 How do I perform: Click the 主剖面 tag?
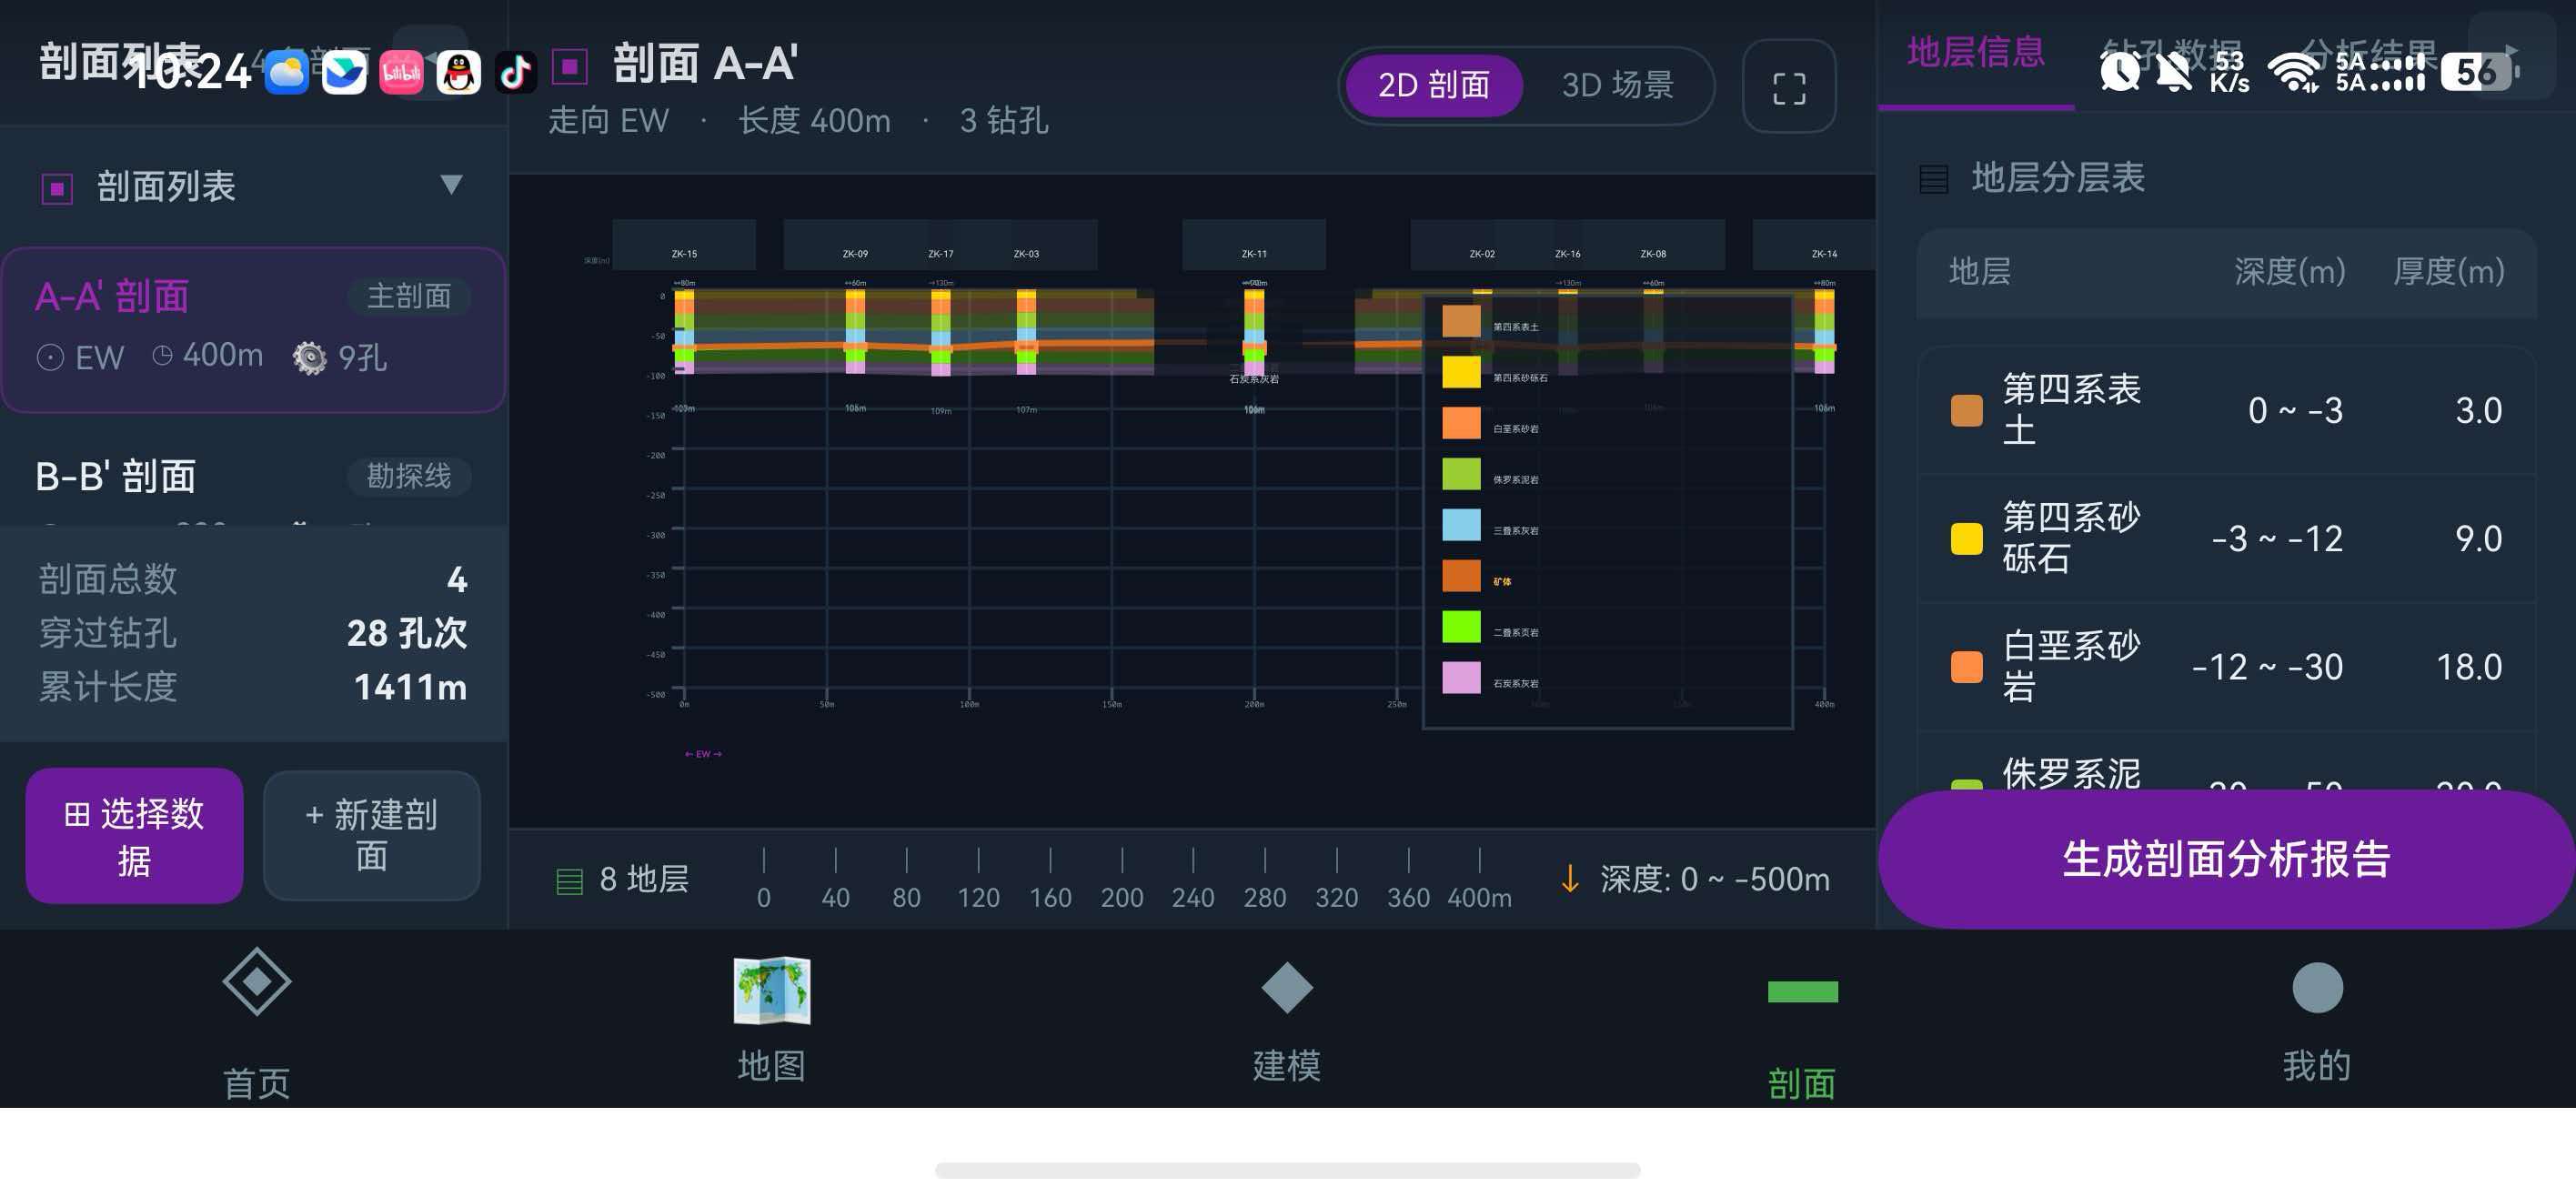coord(409,296)
